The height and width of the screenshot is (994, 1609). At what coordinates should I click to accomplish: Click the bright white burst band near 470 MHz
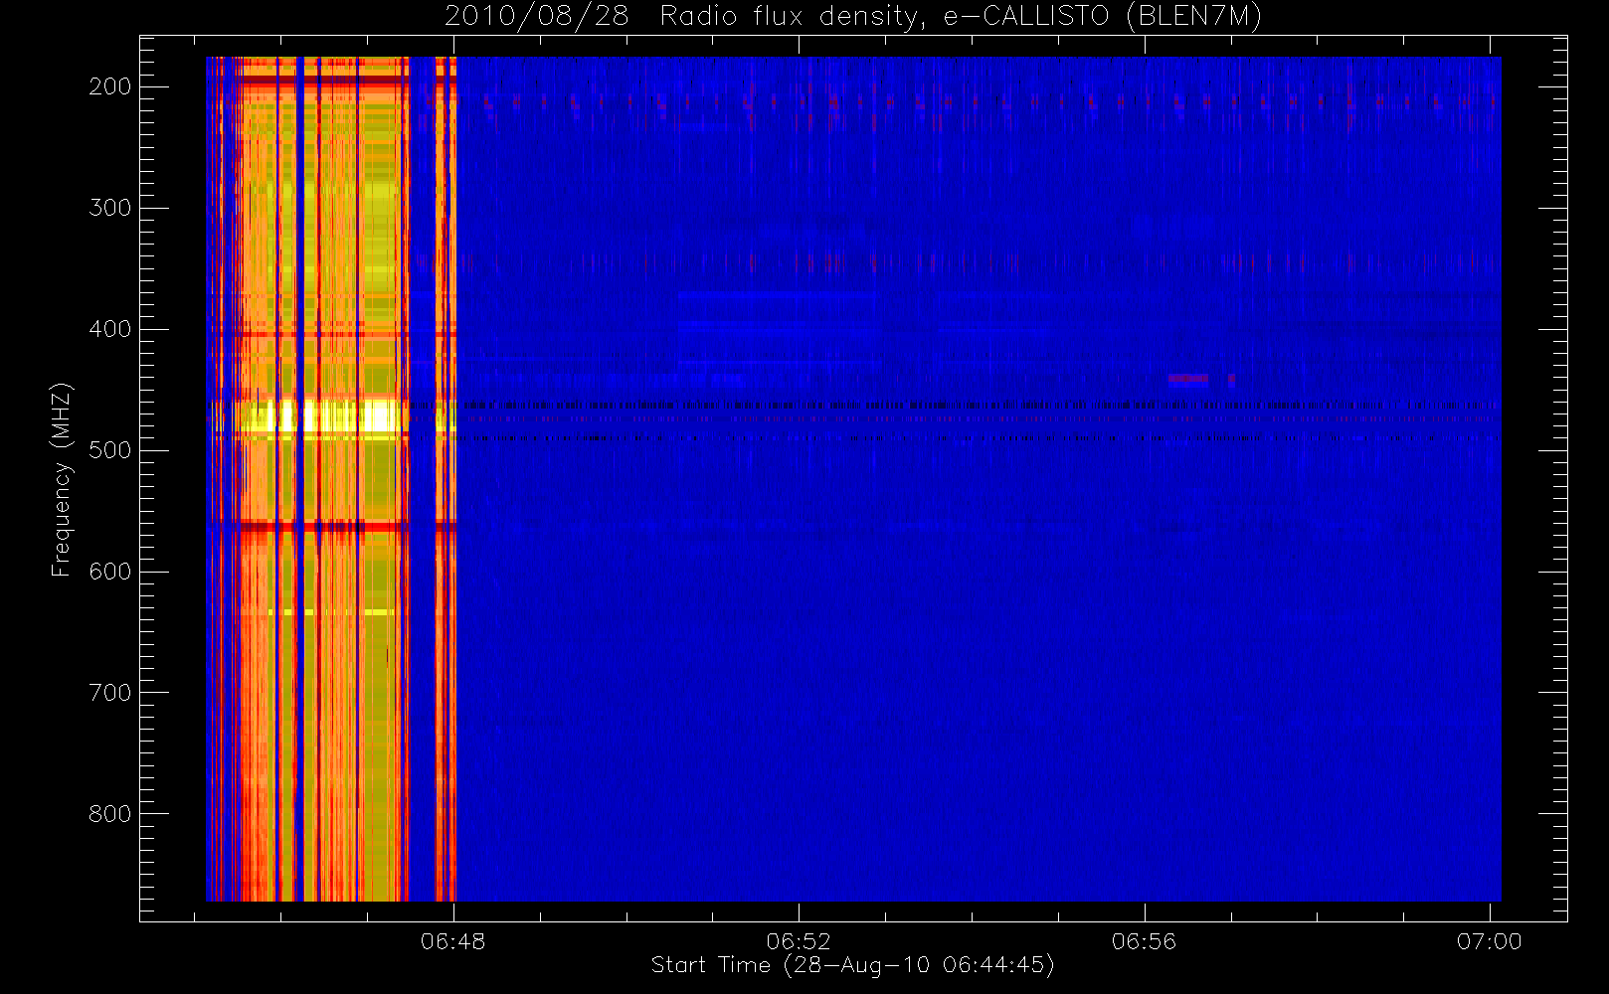324,415
